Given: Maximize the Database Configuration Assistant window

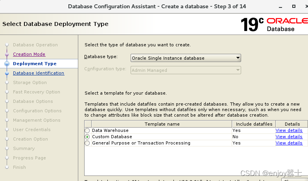Looking at the screenshot, I should click(x=294, y=6).
